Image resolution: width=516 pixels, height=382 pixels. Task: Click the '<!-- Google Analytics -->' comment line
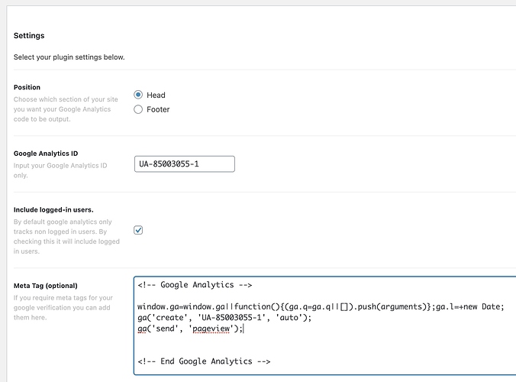coord(195,285)
